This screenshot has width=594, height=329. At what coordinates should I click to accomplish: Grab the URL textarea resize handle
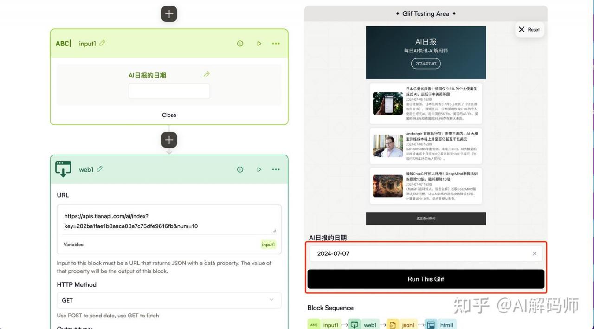(x=274, y=231)
